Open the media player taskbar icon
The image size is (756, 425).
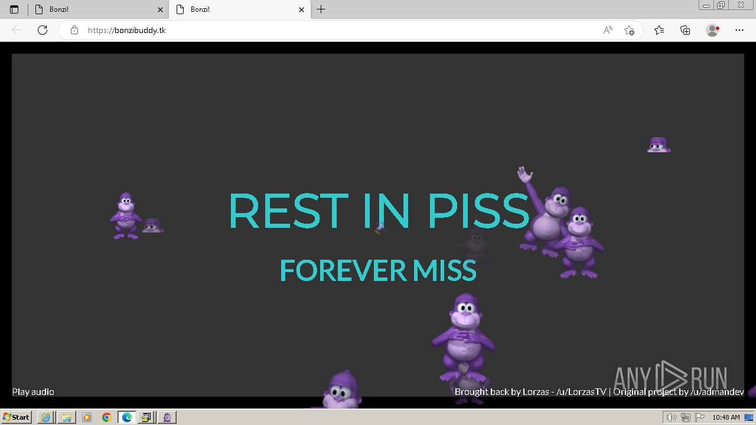point(87,417)
